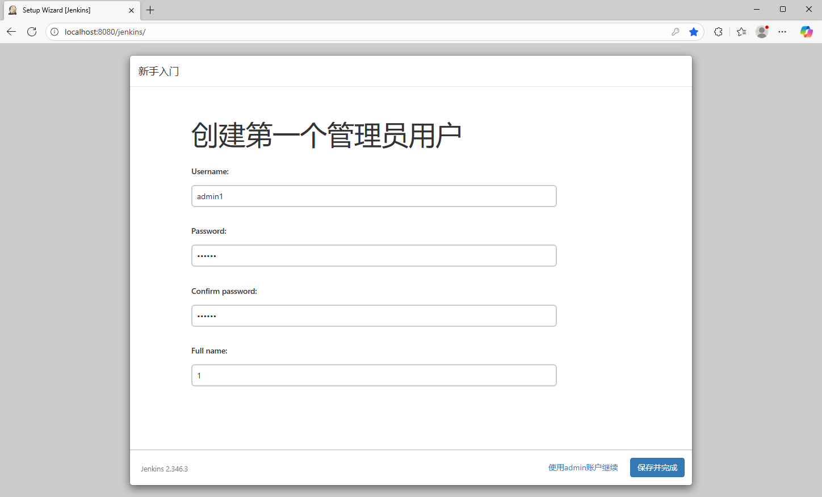This screenshot has height=497, width=822.
Task: Click the Username: label
Action: (210, 171)
